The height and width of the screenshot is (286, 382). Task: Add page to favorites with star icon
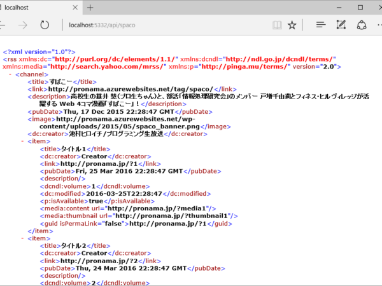(x=292, y=25)
